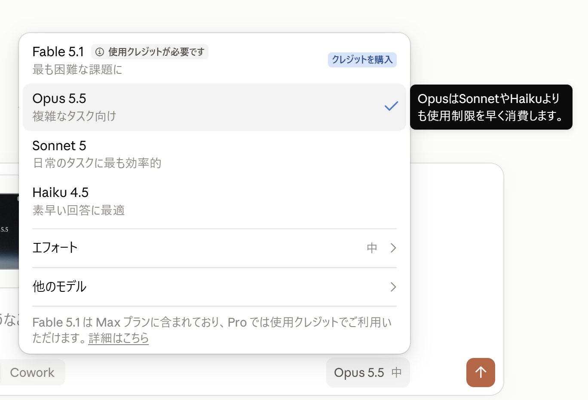
Task: Click the chevron arrow on 他のモデル row
Action: 393,287
